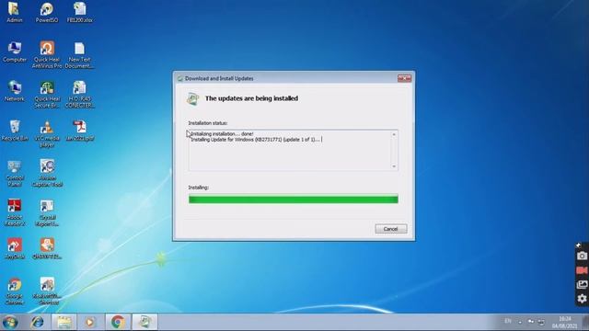Click the Show desktop strip at taskbar end
This screenshot has height=331, width=589.
[x=585, y=323]
